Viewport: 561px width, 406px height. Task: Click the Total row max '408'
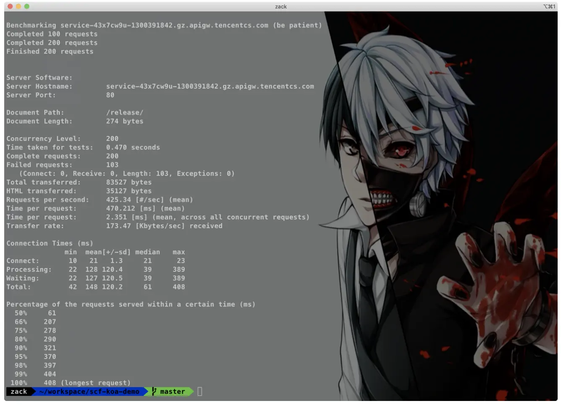tap(179, 287)
